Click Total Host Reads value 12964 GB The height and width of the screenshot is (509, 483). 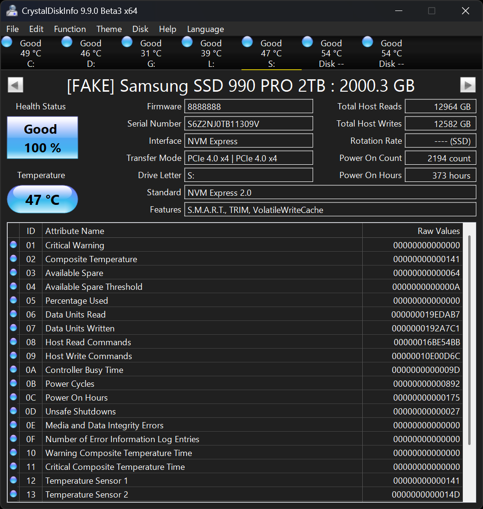tap(441, 106)
